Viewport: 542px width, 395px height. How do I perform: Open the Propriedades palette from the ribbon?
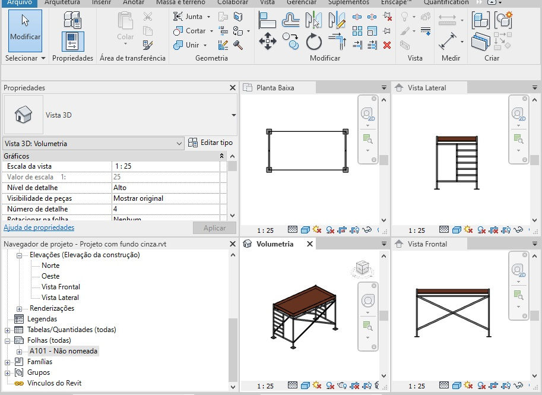pos(72,42)
